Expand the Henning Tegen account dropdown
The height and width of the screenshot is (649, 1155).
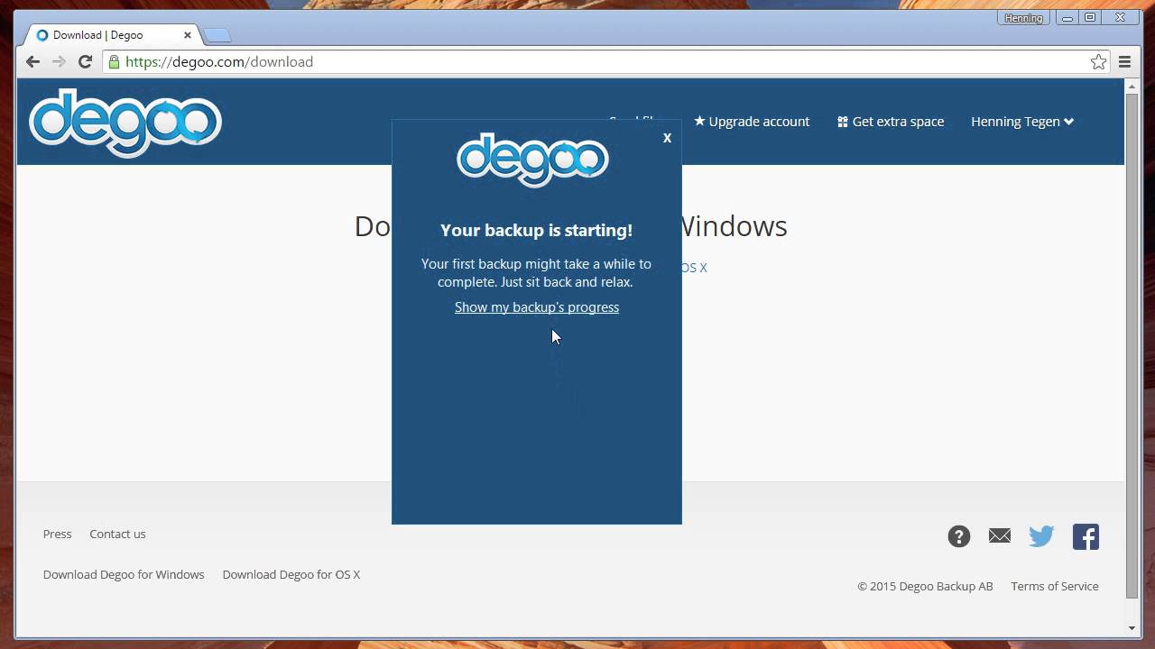pos(1022,122)
